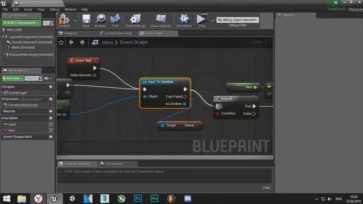Save the blueprint with Save icon
Image resolution: width=363 pixels, height=204 pixels.
coord(86,20)
